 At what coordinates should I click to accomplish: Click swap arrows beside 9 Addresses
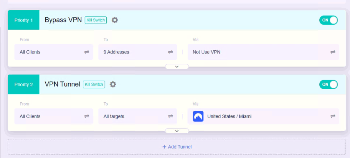pyautogui.click(x=171, y=52)
